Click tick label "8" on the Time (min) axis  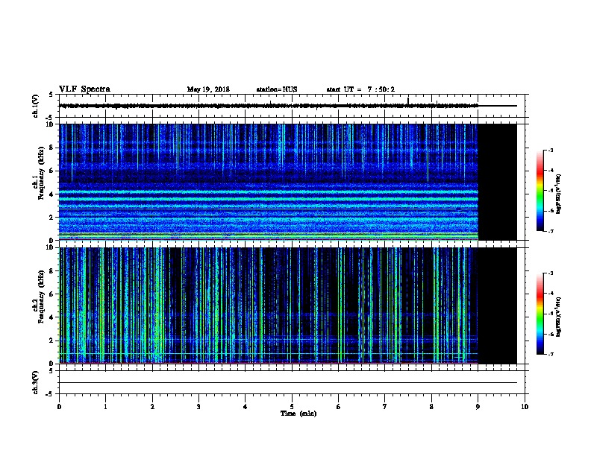431,407
